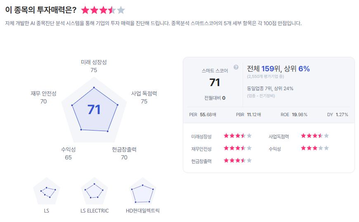Click the 사업독점력 star rating in panel
The image size is (359, 222).
click(x=315, y=136)
